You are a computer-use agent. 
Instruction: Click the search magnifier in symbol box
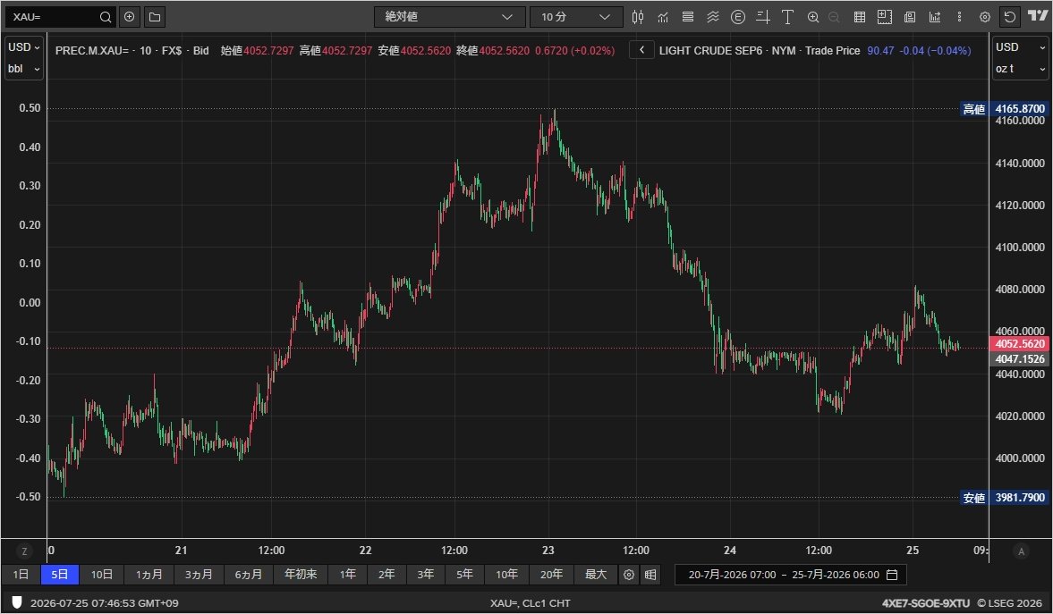tap(106, 17)
